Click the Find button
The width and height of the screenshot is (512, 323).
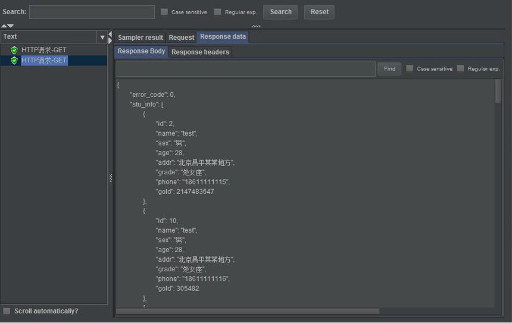click(x=389, y=69)
